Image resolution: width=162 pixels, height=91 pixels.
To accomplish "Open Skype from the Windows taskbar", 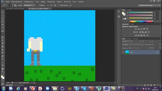I will (x=84, y=89).
